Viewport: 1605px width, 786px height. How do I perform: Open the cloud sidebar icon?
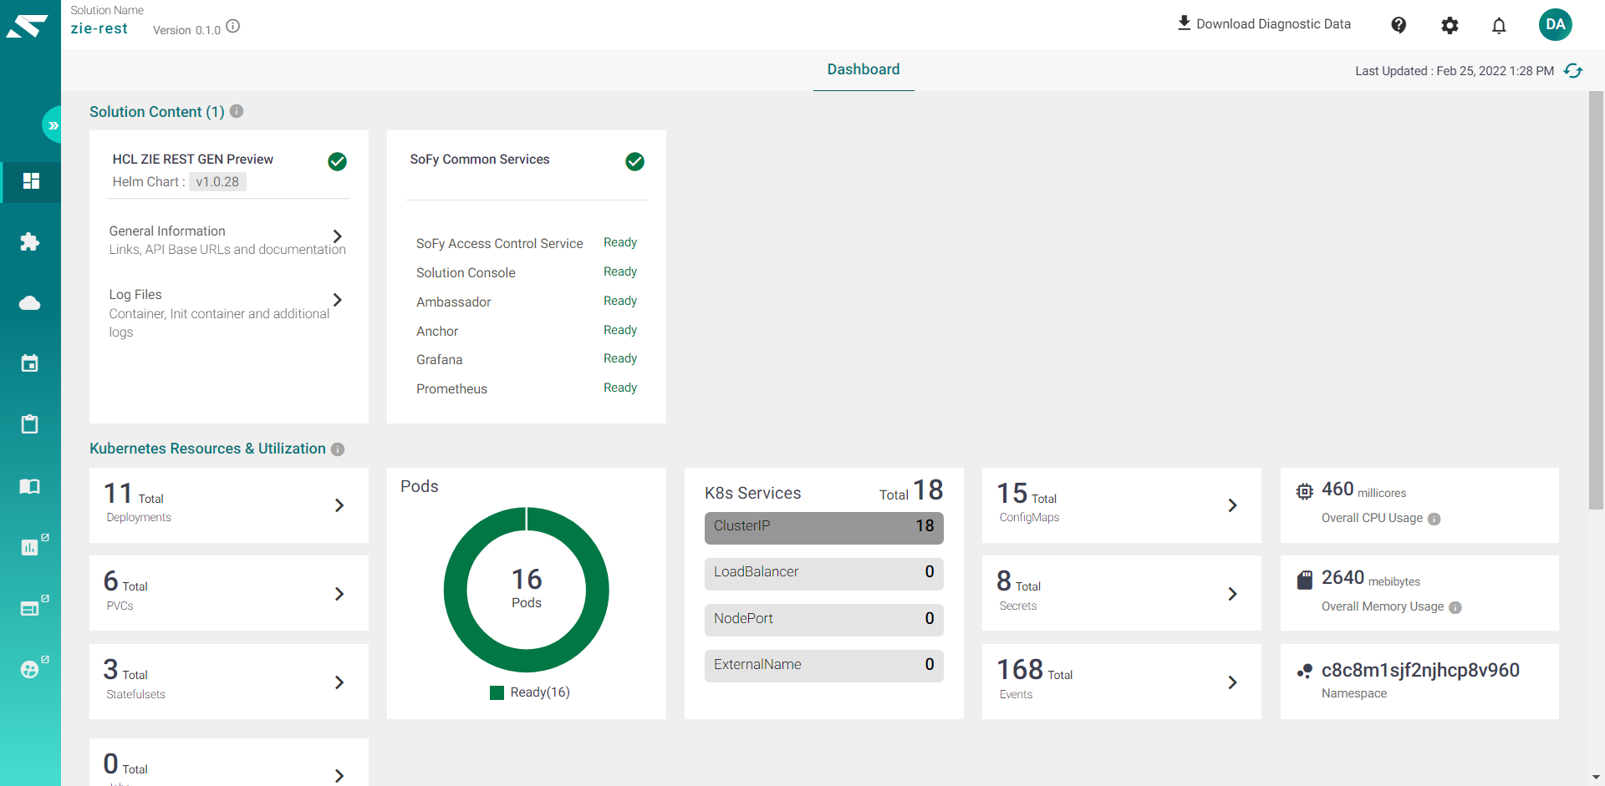(30, 302)
